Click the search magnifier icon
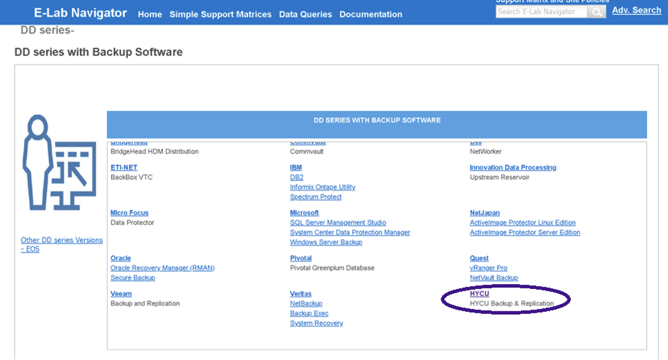 (596, 12)
